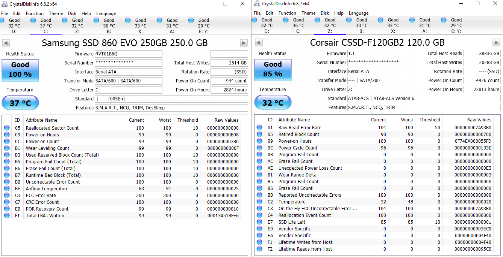Click Firmware field RVT01B6Q
This screenshot has height=257, width=503.
pyautogui.click(x=129, y=54)
